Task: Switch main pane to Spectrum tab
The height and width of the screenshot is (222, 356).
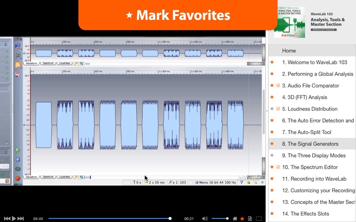Action: 48,177
